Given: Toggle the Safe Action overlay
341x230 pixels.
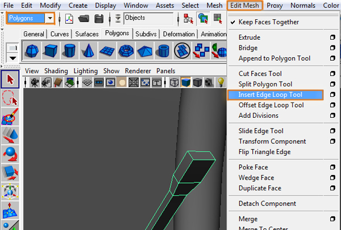Looking at the screenshot, I should pyautogui.click(x=145, y=83).
